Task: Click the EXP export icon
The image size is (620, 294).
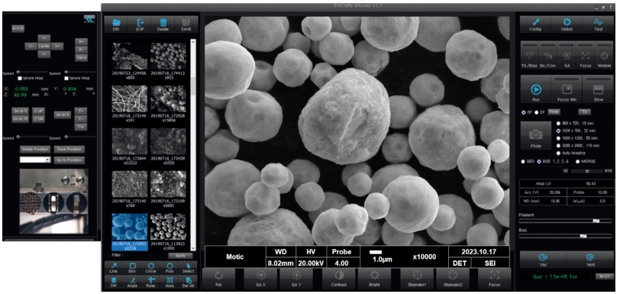Action: [140, 24]
